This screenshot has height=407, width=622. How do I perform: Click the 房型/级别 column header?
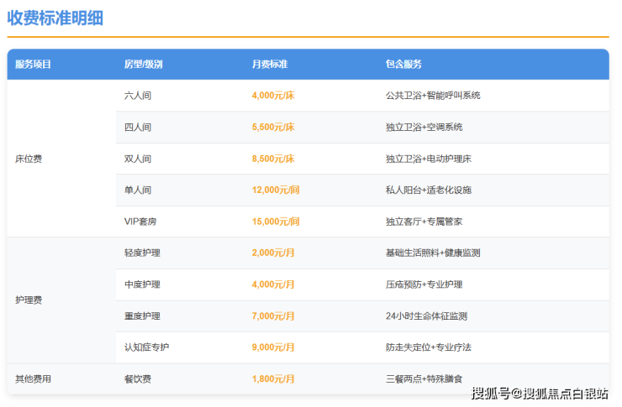(143, 65)
